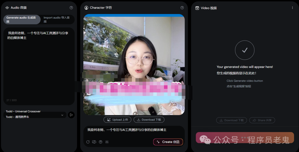The height and width of the screenshot is (152, 299).
Task: Switch to Import audio tab
Action: coord(57,20)
